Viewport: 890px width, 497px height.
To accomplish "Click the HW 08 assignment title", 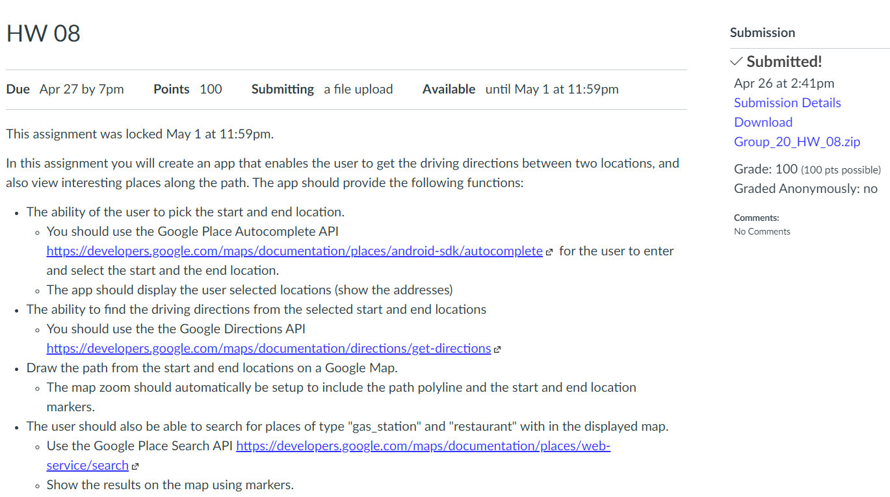I will click(44, 33).
